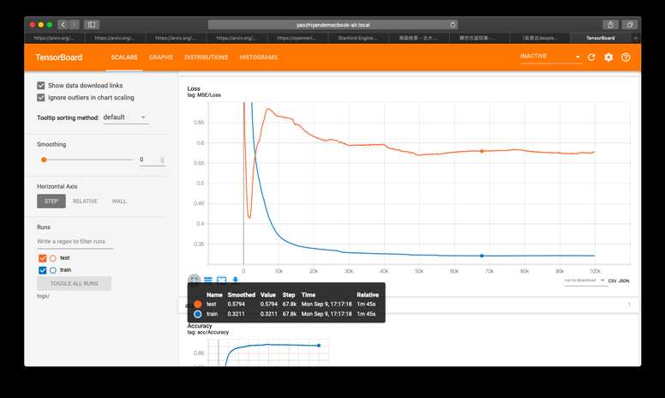Viewport: 665px width, 398px height.
Task: Uncheck the train run checkbox
Action: click(x=42, y=270)
